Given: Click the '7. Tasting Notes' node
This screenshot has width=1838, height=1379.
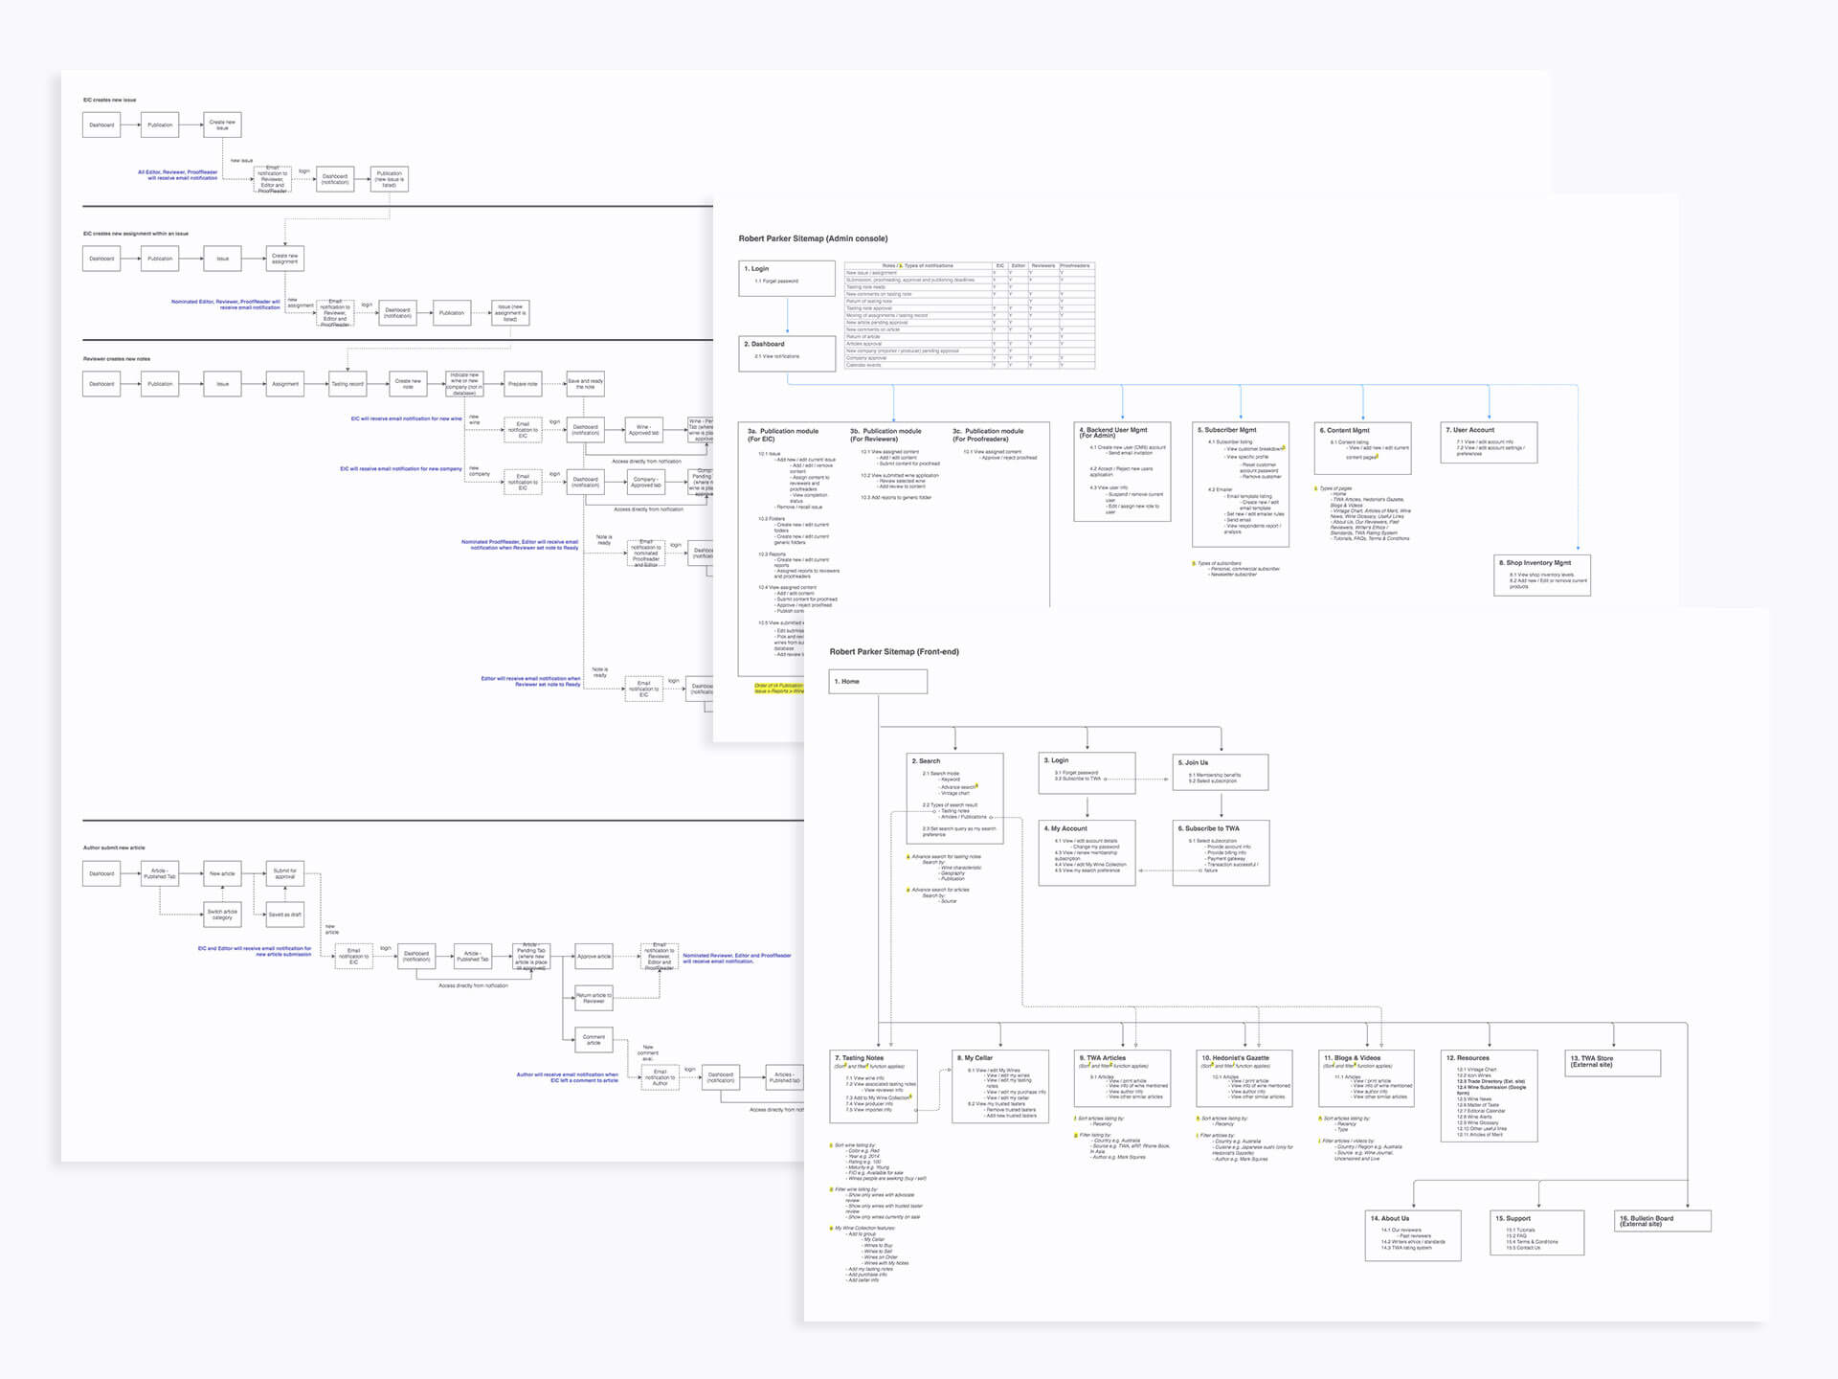Looking at the screenshot, I should [x=873, y=1085].
